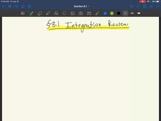
Task: Redo the last undone action
Action: (138, 6)
